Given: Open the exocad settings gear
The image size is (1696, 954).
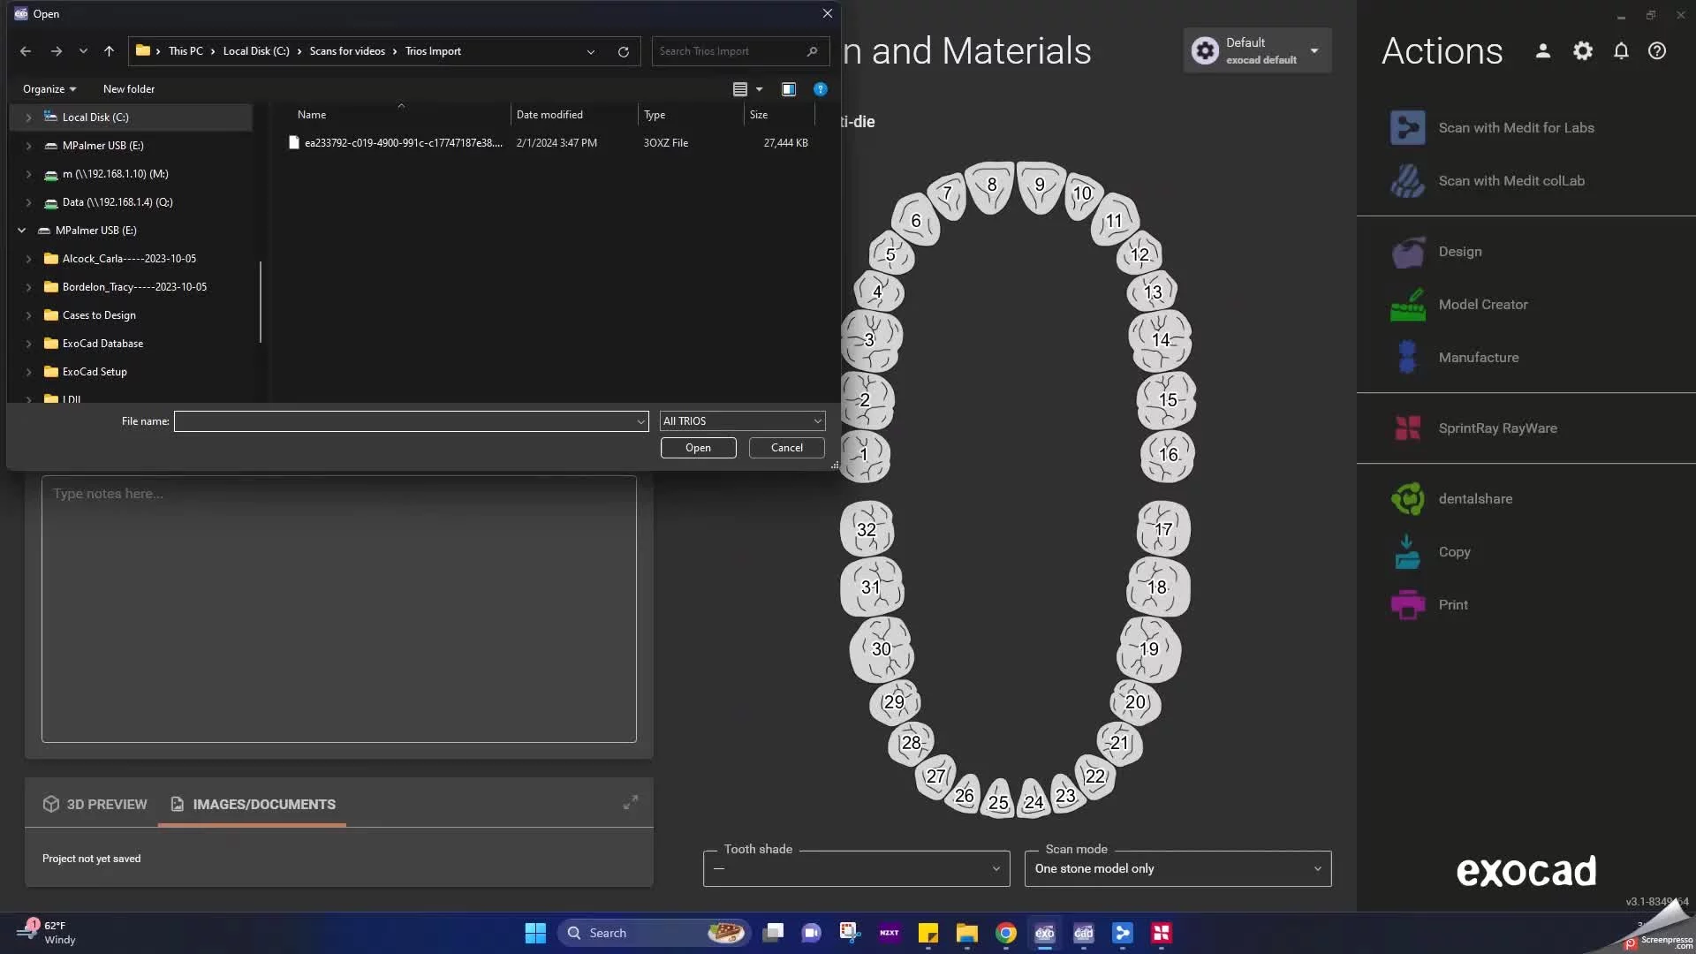Looking at the screenshot, I should point(1583,51).
